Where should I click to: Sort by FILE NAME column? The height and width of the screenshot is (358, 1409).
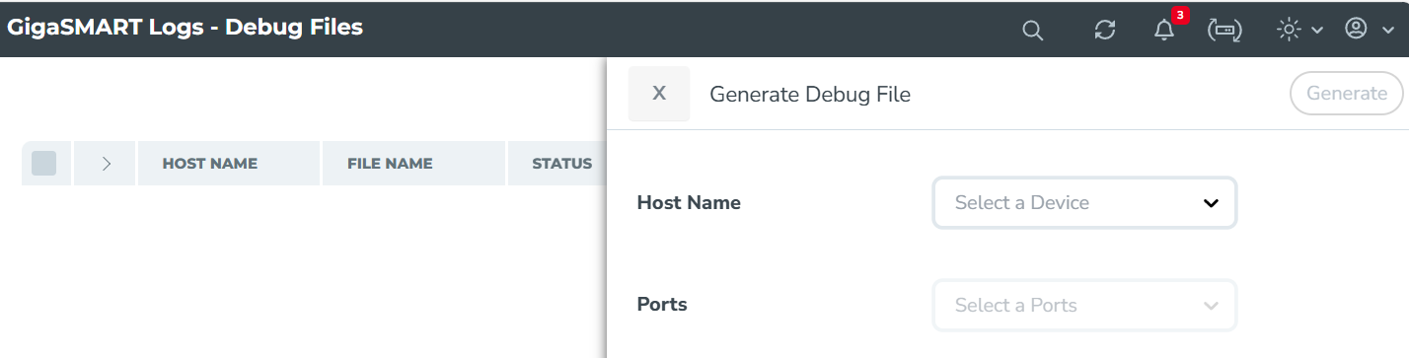coord(390,164)
